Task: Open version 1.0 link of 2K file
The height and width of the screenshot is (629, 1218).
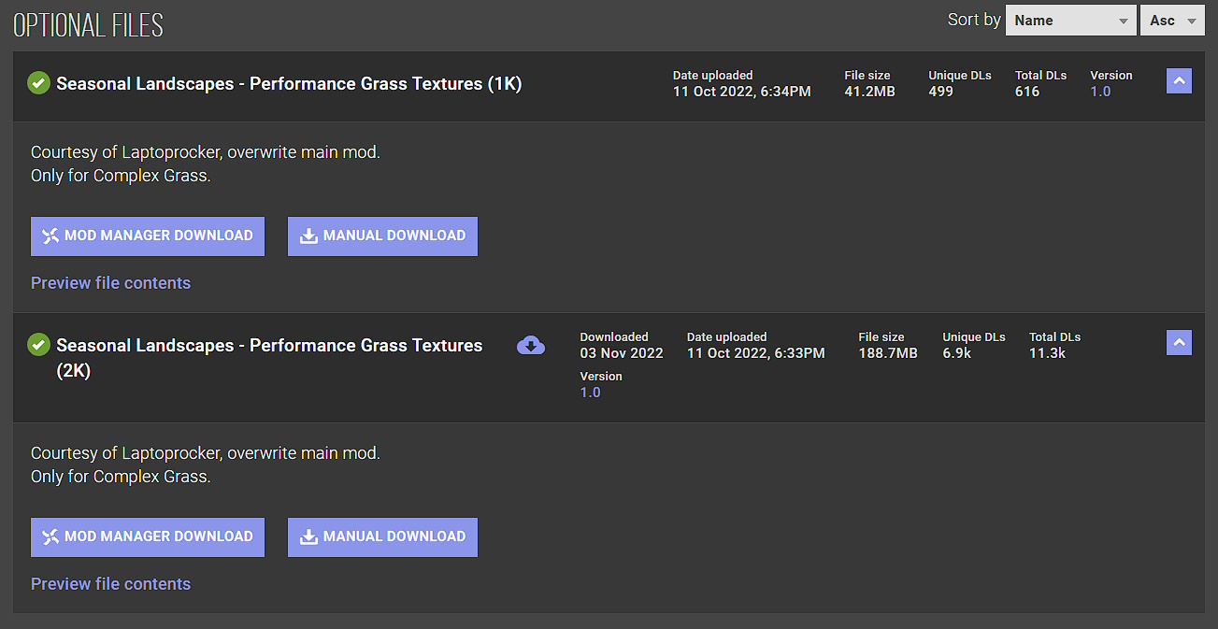Action: [590, 393]
